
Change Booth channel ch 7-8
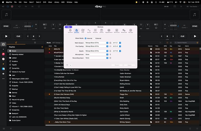click(117, 51)
